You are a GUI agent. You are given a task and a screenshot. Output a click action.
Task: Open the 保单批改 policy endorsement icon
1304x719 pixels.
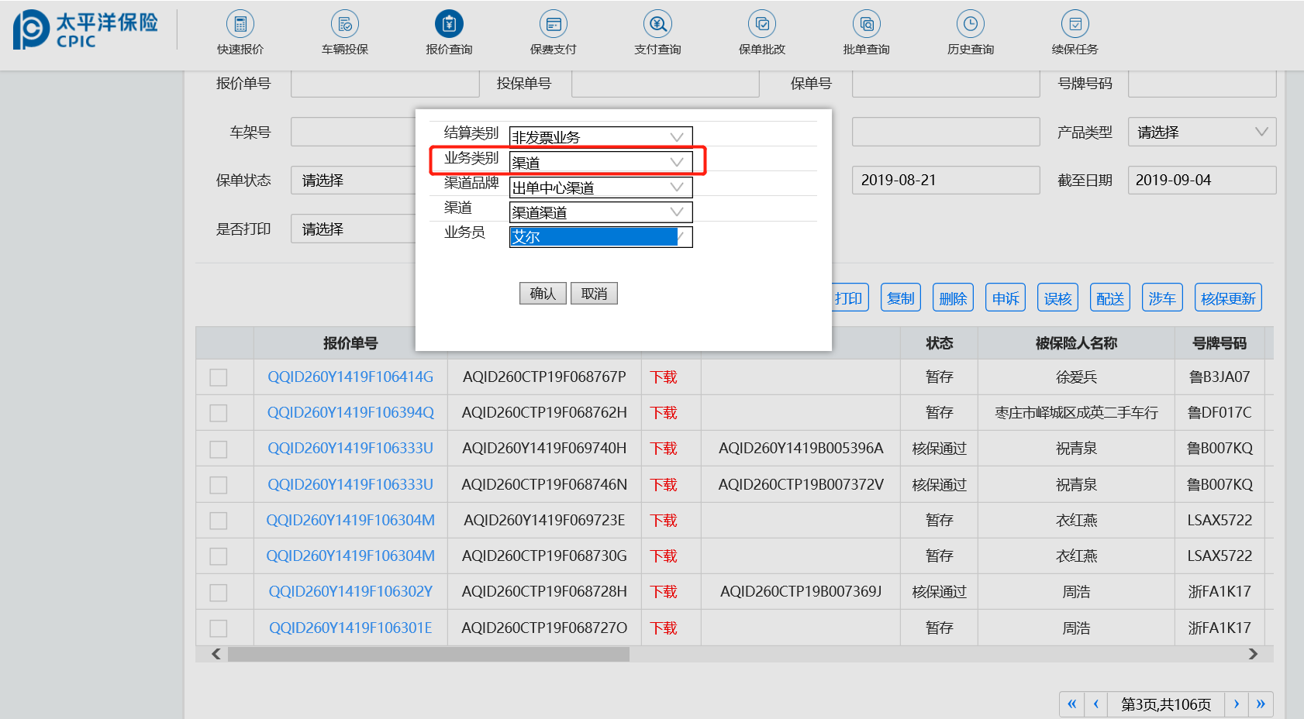pyautogui.click(x=762, y=24)
